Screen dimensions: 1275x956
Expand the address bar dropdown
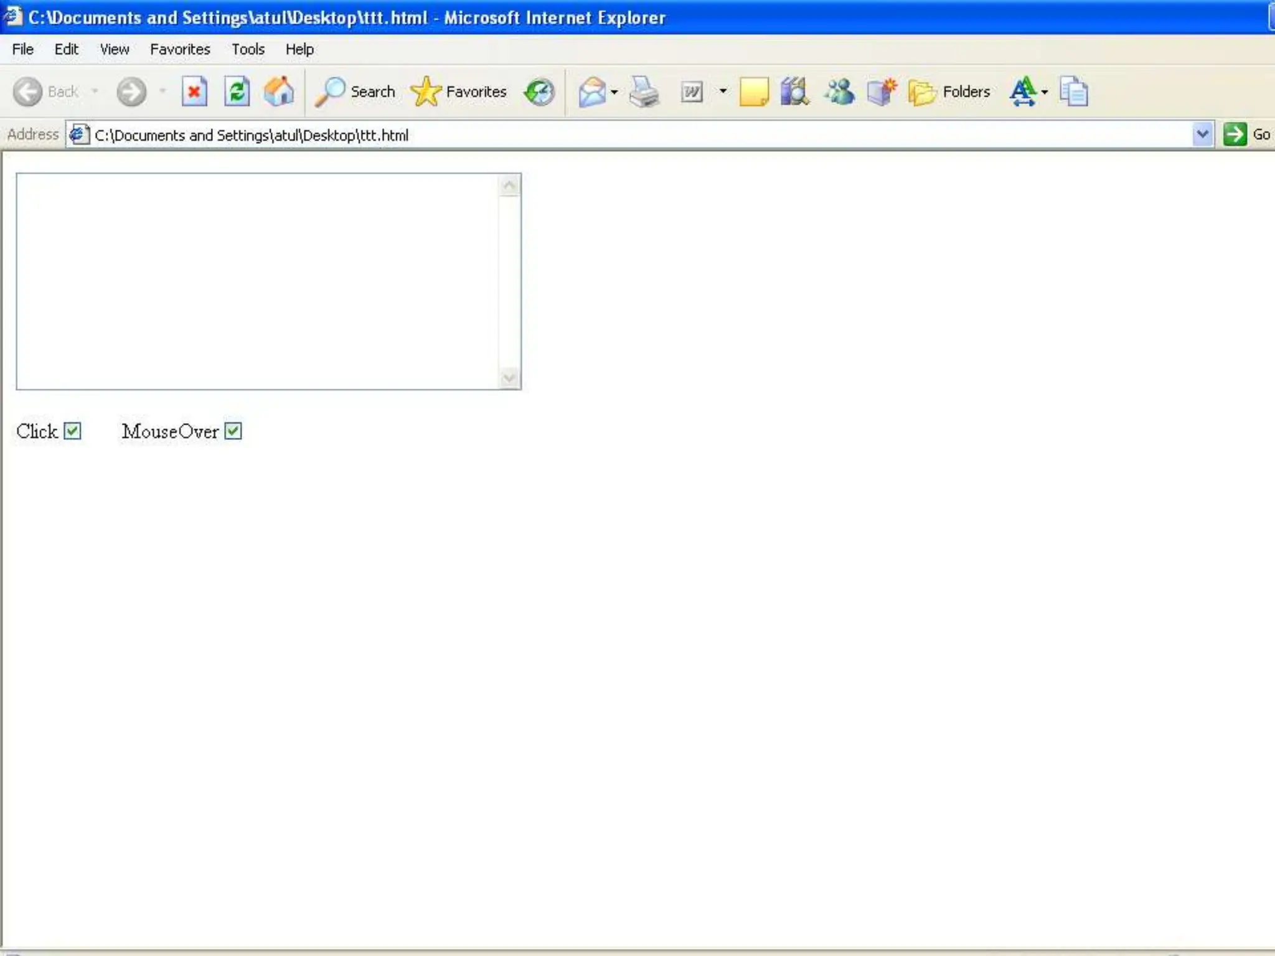(1202, 134)
